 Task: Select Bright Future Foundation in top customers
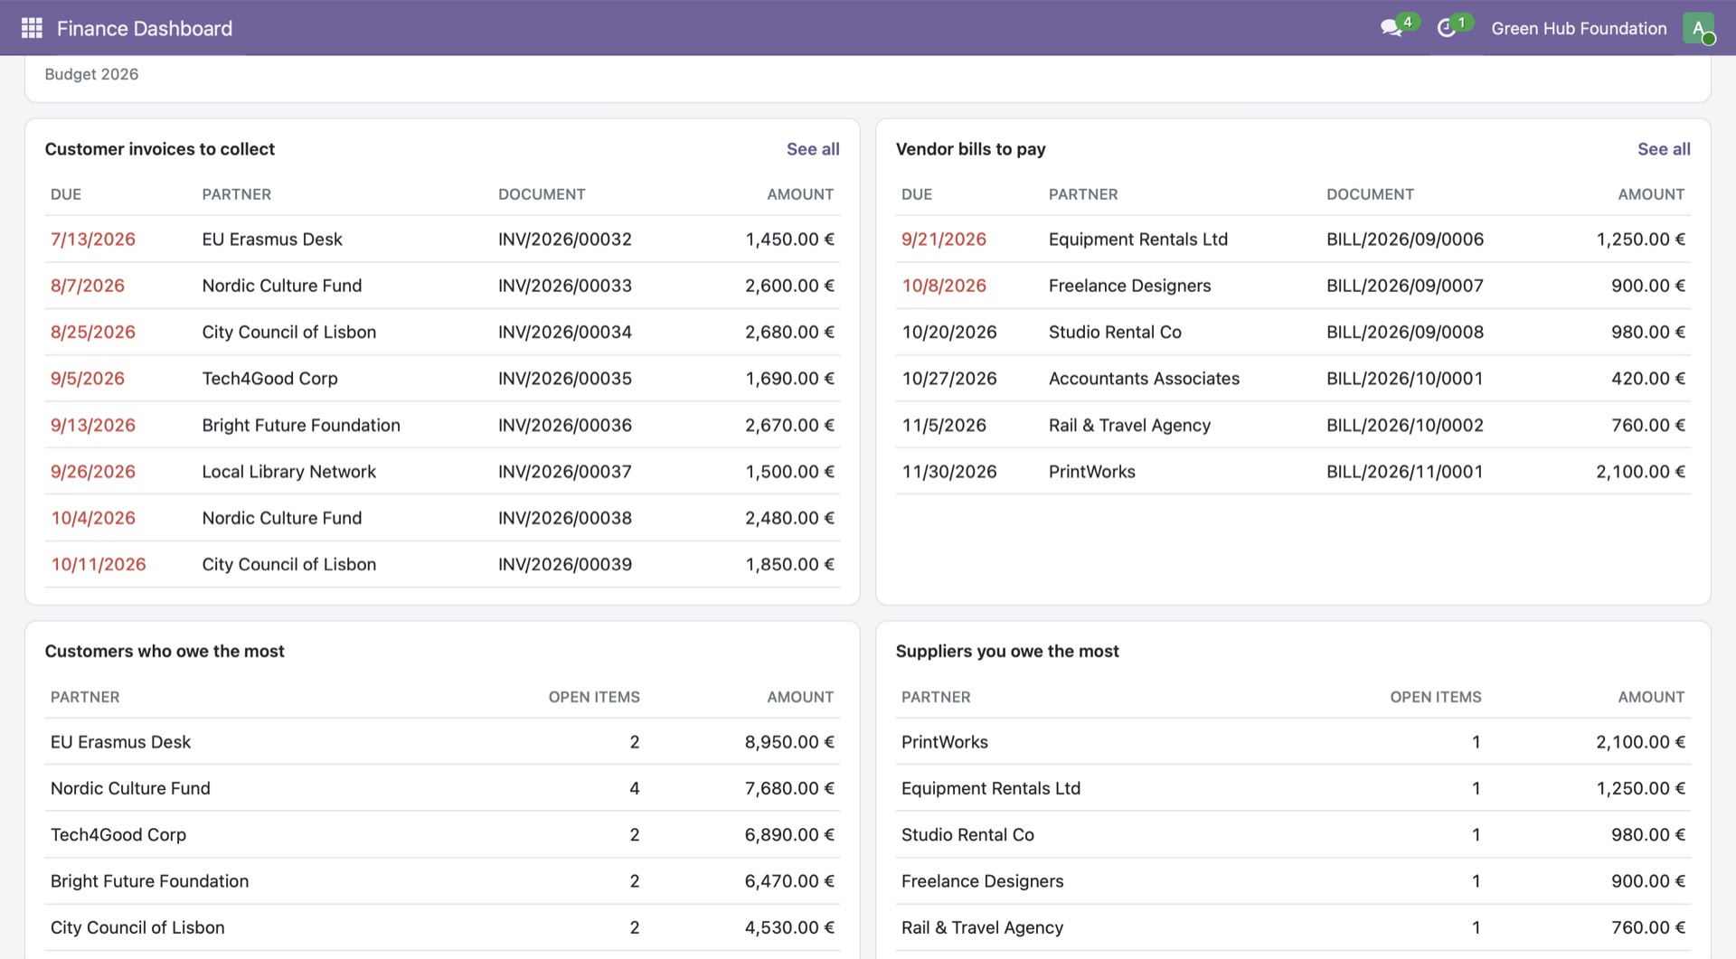point(149,881)
